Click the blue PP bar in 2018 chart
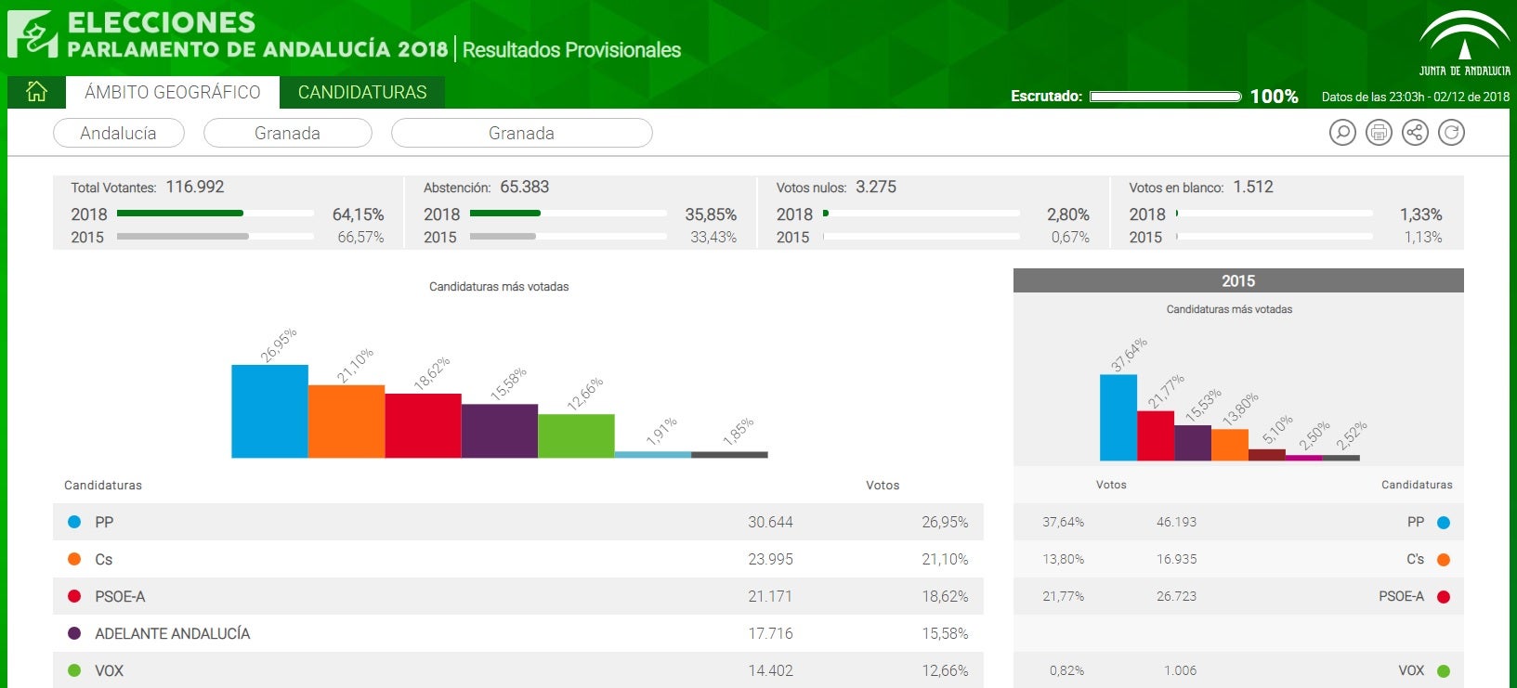 coord(269,411)
